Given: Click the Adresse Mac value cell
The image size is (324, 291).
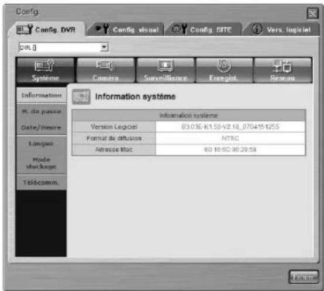Looking at the screenshot, I should coord(230,150).
